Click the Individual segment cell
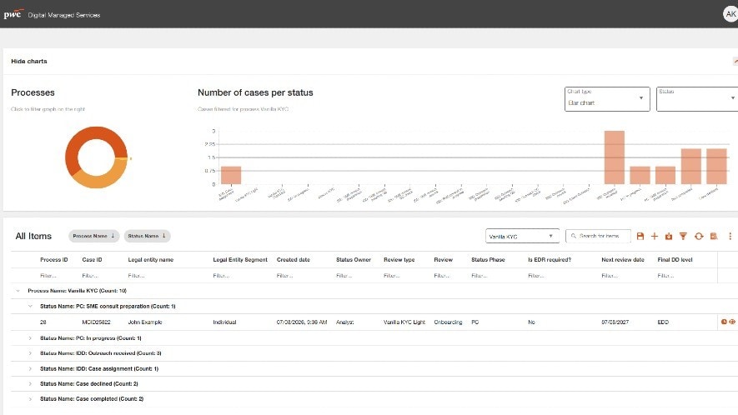The height and width of the screenshot is (415, 738). (x=224, y=322)
